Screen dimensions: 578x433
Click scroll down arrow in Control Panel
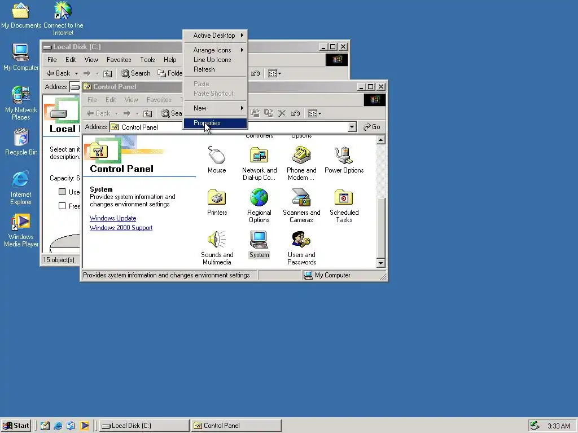[x=381, y=263]
